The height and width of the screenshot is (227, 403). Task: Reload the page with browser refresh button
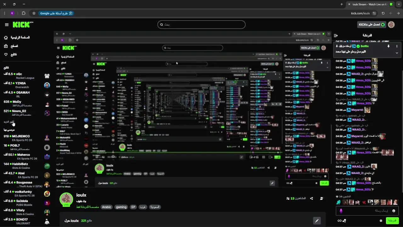tap(383, 13)
